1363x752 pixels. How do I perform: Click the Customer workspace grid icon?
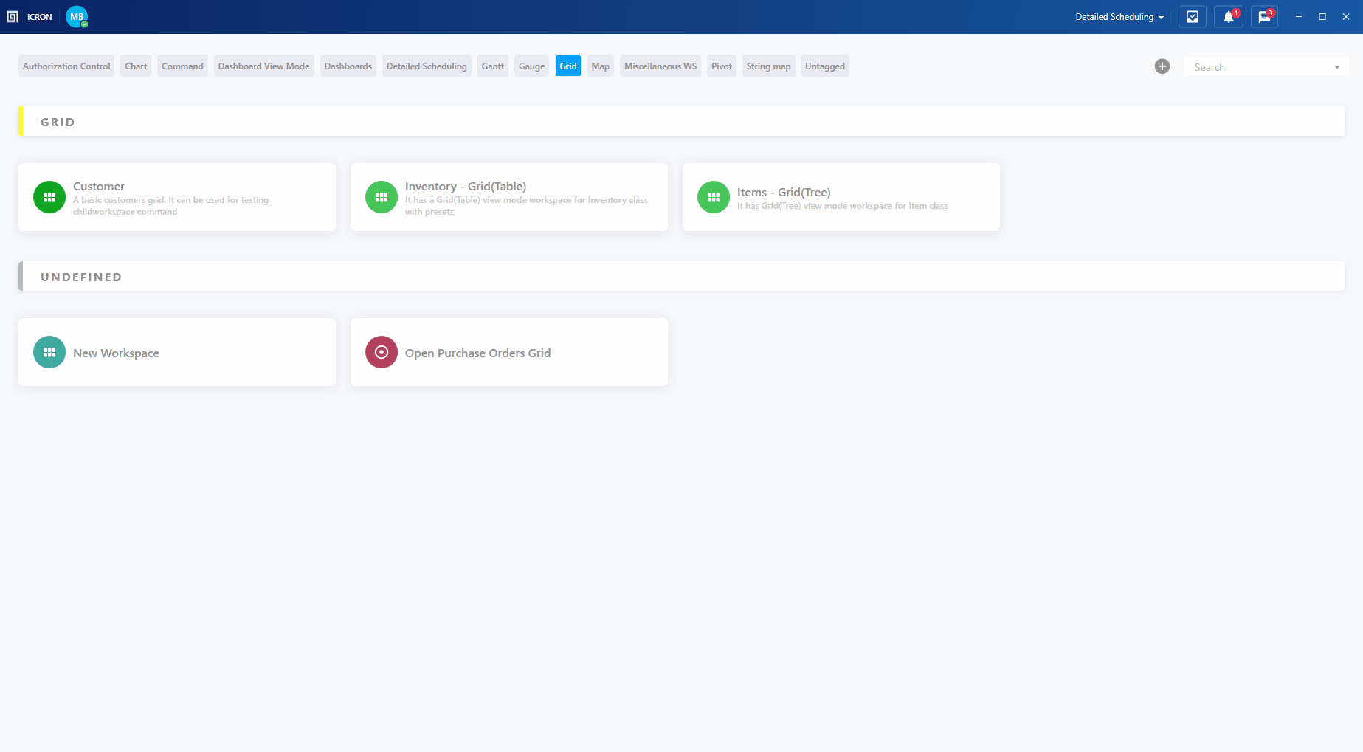point(49,197)
